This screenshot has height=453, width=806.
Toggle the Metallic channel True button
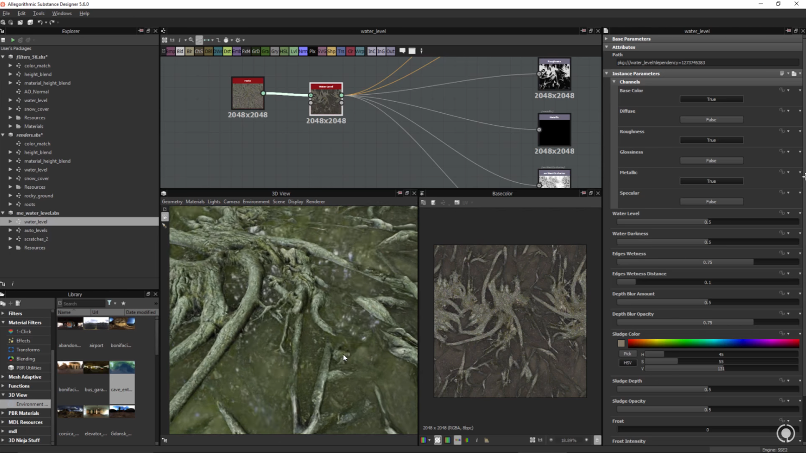click(711, 181)
